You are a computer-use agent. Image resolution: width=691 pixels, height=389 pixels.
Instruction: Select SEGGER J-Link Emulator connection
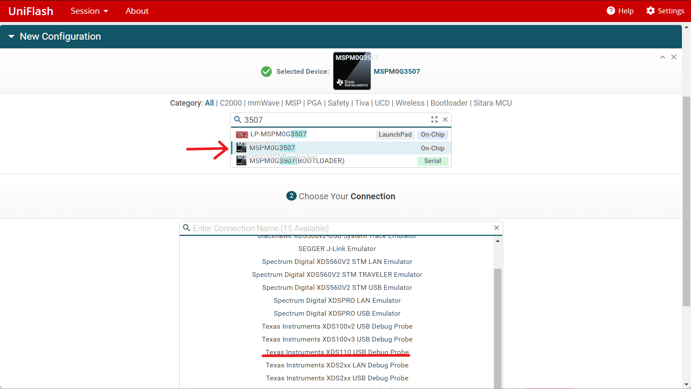click(337, 249)
